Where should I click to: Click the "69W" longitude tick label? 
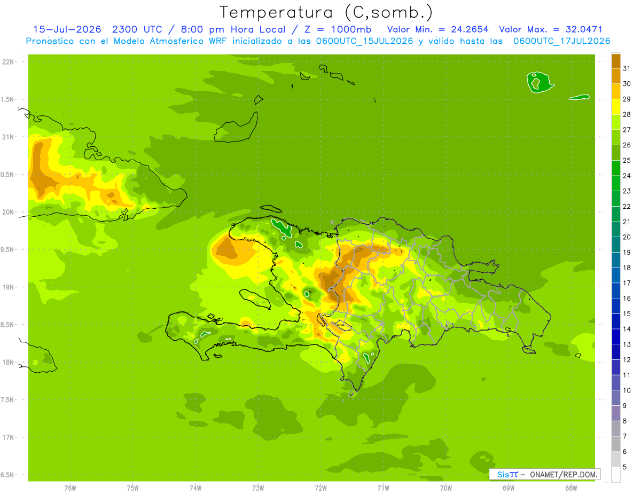point(509,488)
